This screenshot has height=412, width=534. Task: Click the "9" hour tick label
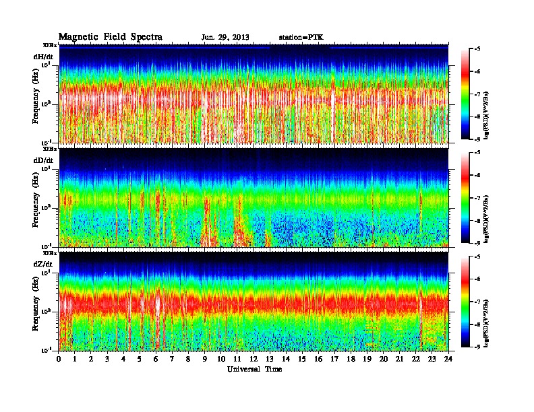[205, 359]
